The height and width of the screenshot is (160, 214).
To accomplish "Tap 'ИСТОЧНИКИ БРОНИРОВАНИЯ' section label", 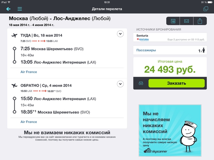I will click(158, 29).
